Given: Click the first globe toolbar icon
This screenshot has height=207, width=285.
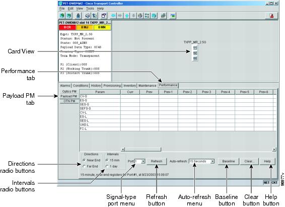Looking at the screenshot, I should (62, 16).
